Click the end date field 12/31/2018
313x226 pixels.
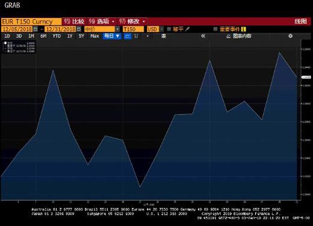tap(60, 29)
